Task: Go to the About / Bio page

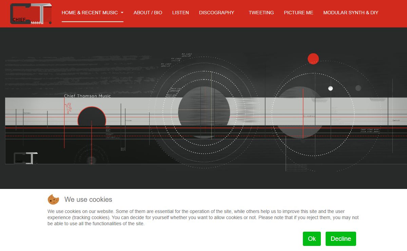Action: [148, 13]
